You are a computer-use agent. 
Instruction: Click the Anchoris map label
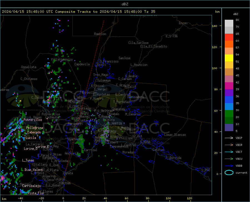pyautogui.click(x=71, y=153)
